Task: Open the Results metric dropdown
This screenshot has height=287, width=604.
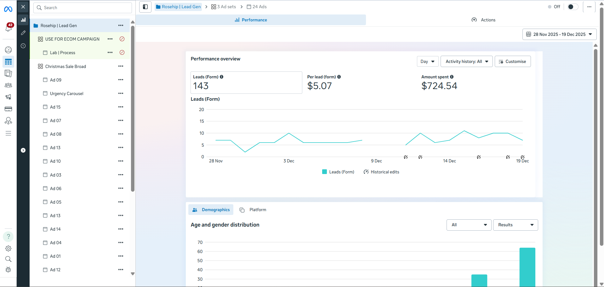Action: coord(516,225)
